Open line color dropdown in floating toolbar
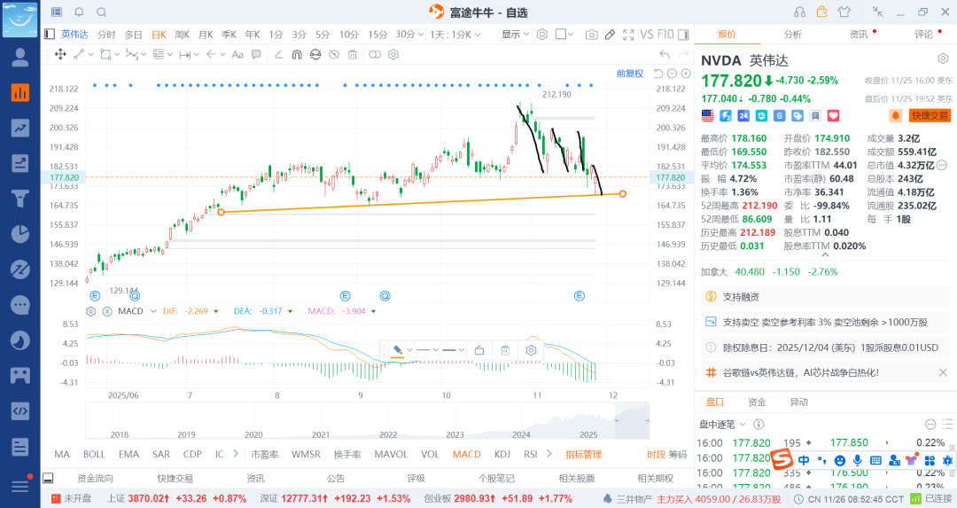 point(409,350)
